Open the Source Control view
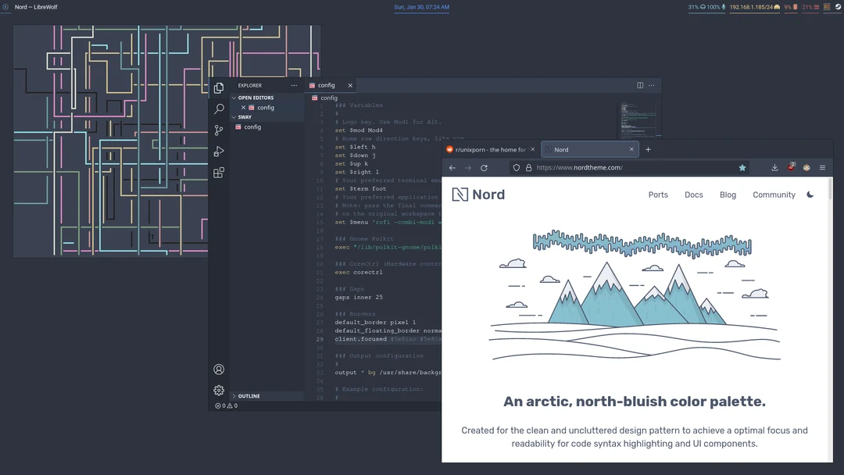The image size is (844, 475). 219,130
